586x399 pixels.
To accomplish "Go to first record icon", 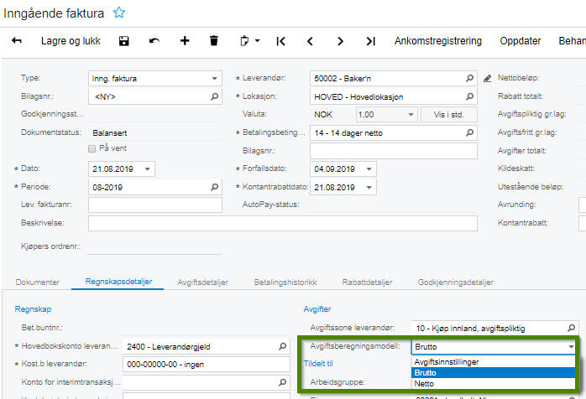I will [280, 40].
